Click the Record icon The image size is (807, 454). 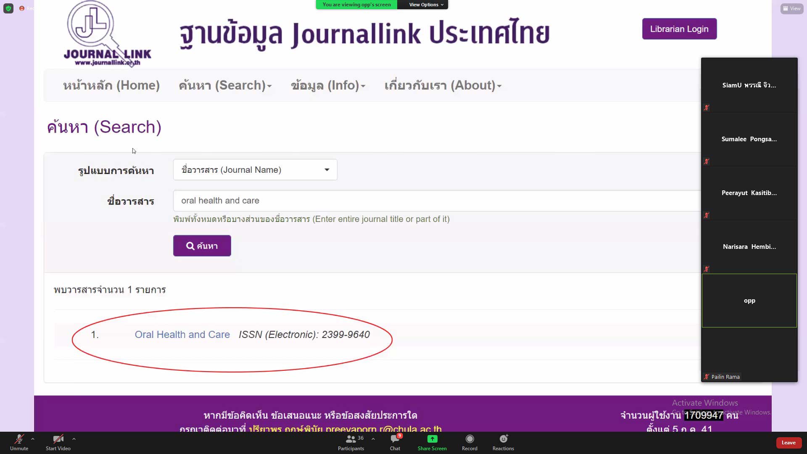coord(469,439)
